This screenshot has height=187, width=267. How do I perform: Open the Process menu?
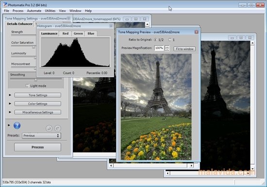(18, 11)
